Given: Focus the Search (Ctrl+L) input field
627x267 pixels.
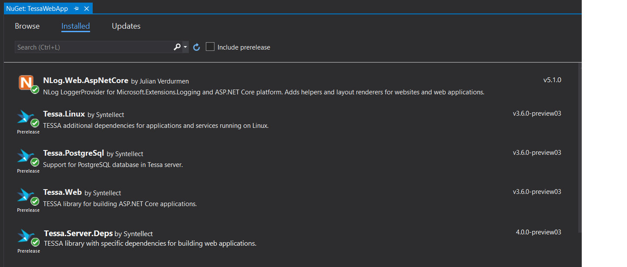Looking at the screenshot, I should click(94, 47).
